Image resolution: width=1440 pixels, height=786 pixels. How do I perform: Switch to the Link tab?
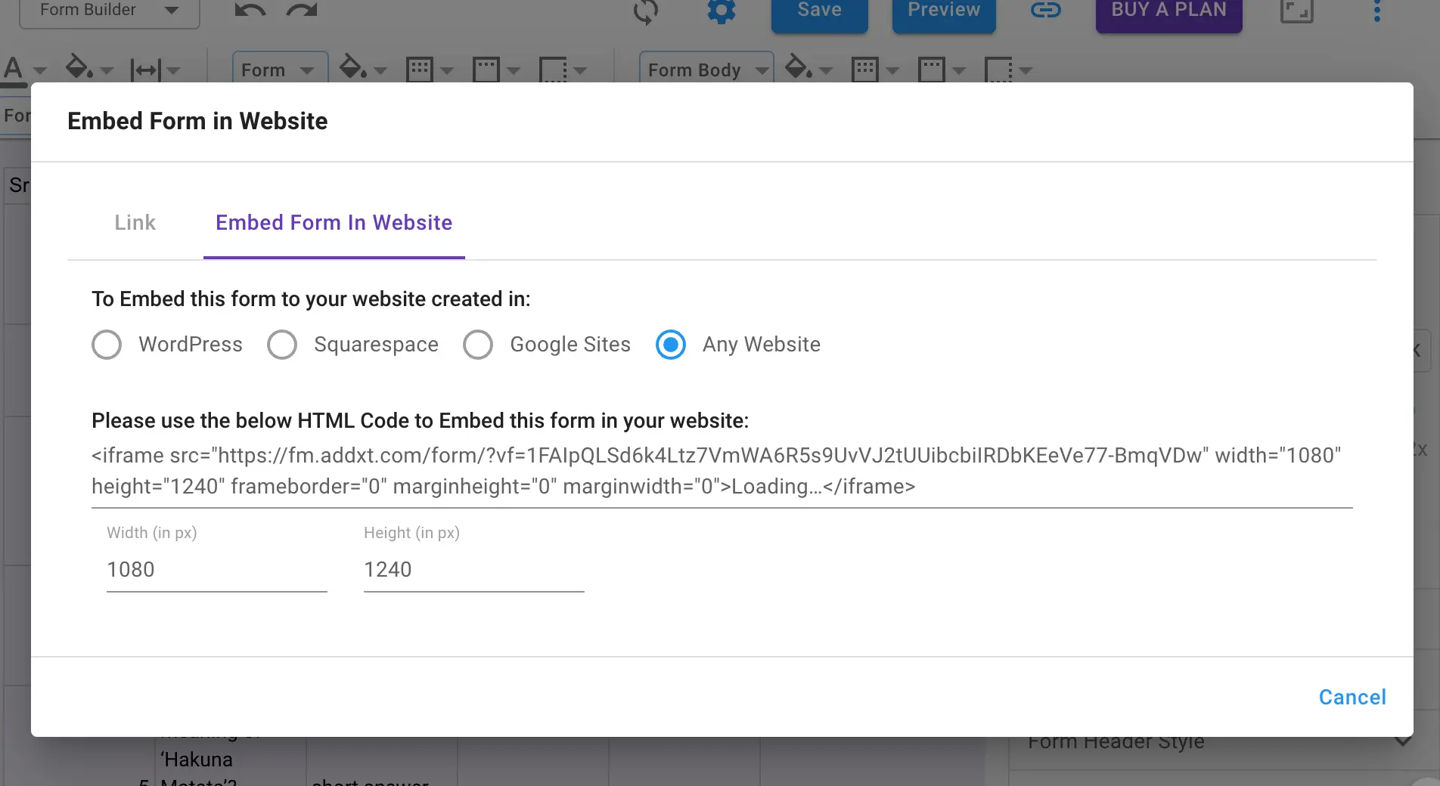point(135,222)
